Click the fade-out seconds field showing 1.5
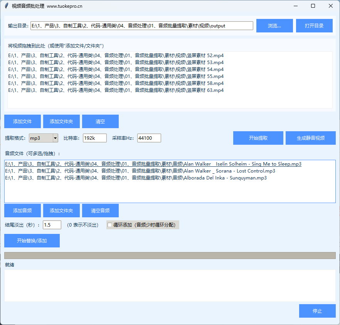 pyautogui.click(x=52, y=225)
